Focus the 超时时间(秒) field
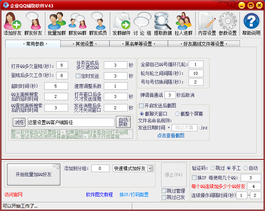Screen dimensions: 265x211 56,86
